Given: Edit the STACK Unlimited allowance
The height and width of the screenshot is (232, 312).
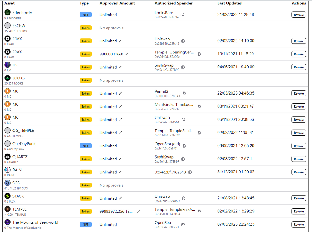Looking at the screenshot, I should pos(120,198).
